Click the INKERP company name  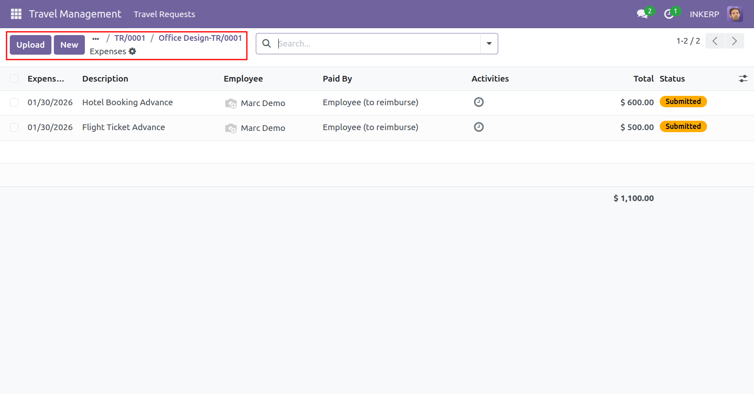pos(704,14)
